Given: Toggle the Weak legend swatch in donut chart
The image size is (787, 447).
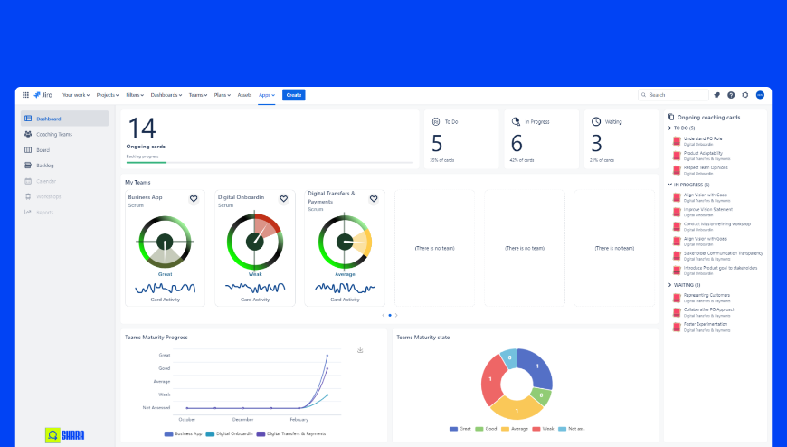Looking at the screenshot, I should point(536,429).
